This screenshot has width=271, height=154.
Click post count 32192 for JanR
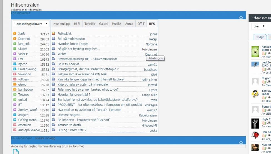(44, 34)
